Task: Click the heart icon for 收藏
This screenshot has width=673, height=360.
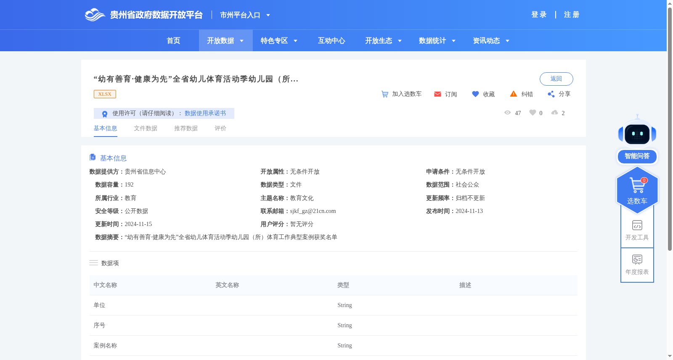Action: tap(475, 94)
